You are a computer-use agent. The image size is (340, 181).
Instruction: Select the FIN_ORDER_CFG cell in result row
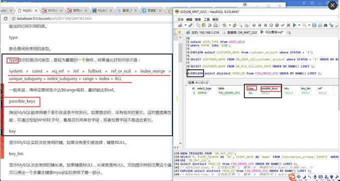pyautogui.click(x=229, y=93)
